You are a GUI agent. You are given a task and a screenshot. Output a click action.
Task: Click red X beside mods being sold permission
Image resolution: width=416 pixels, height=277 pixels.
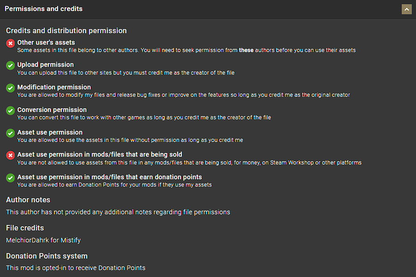[x=10, y=155]
